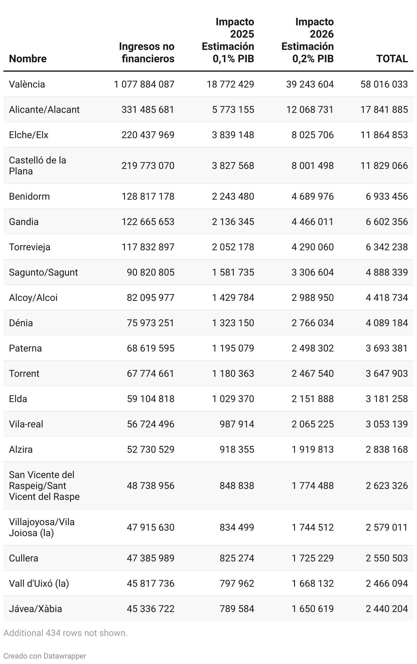
Task: Sort table by TOTAL column header
Action: pos(392,59)
